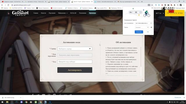This screenshot has height=104, width=186.
Task: Click the character name input field
Action: 75,55
